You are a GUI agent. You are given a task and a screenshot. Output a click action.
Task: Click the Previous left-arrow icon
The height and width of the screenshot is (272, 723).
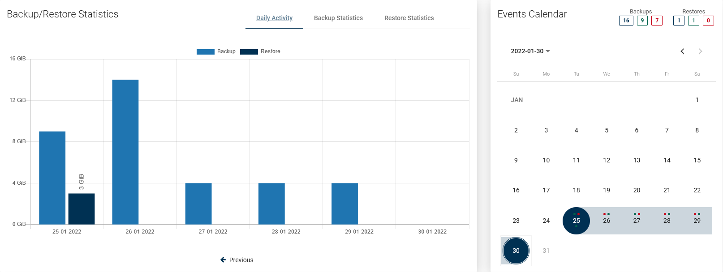point(223,260)
